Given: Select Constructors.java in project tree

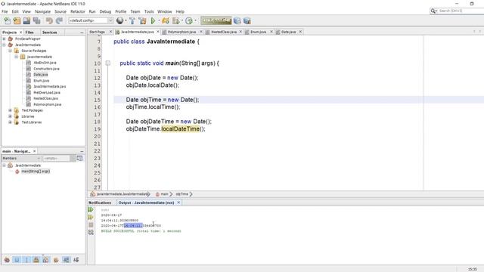Looking at the screenshot, I should pos(46,69).
